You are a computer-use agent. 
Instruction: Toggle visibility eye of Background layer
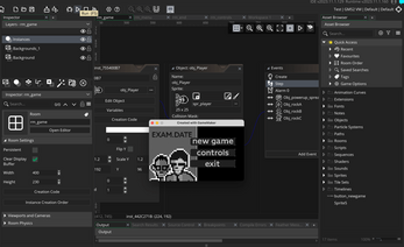click(83, 58)
